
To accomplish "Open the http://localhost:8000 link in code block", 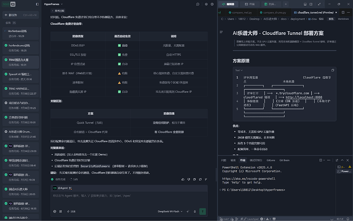I will (x=304, y=97).
